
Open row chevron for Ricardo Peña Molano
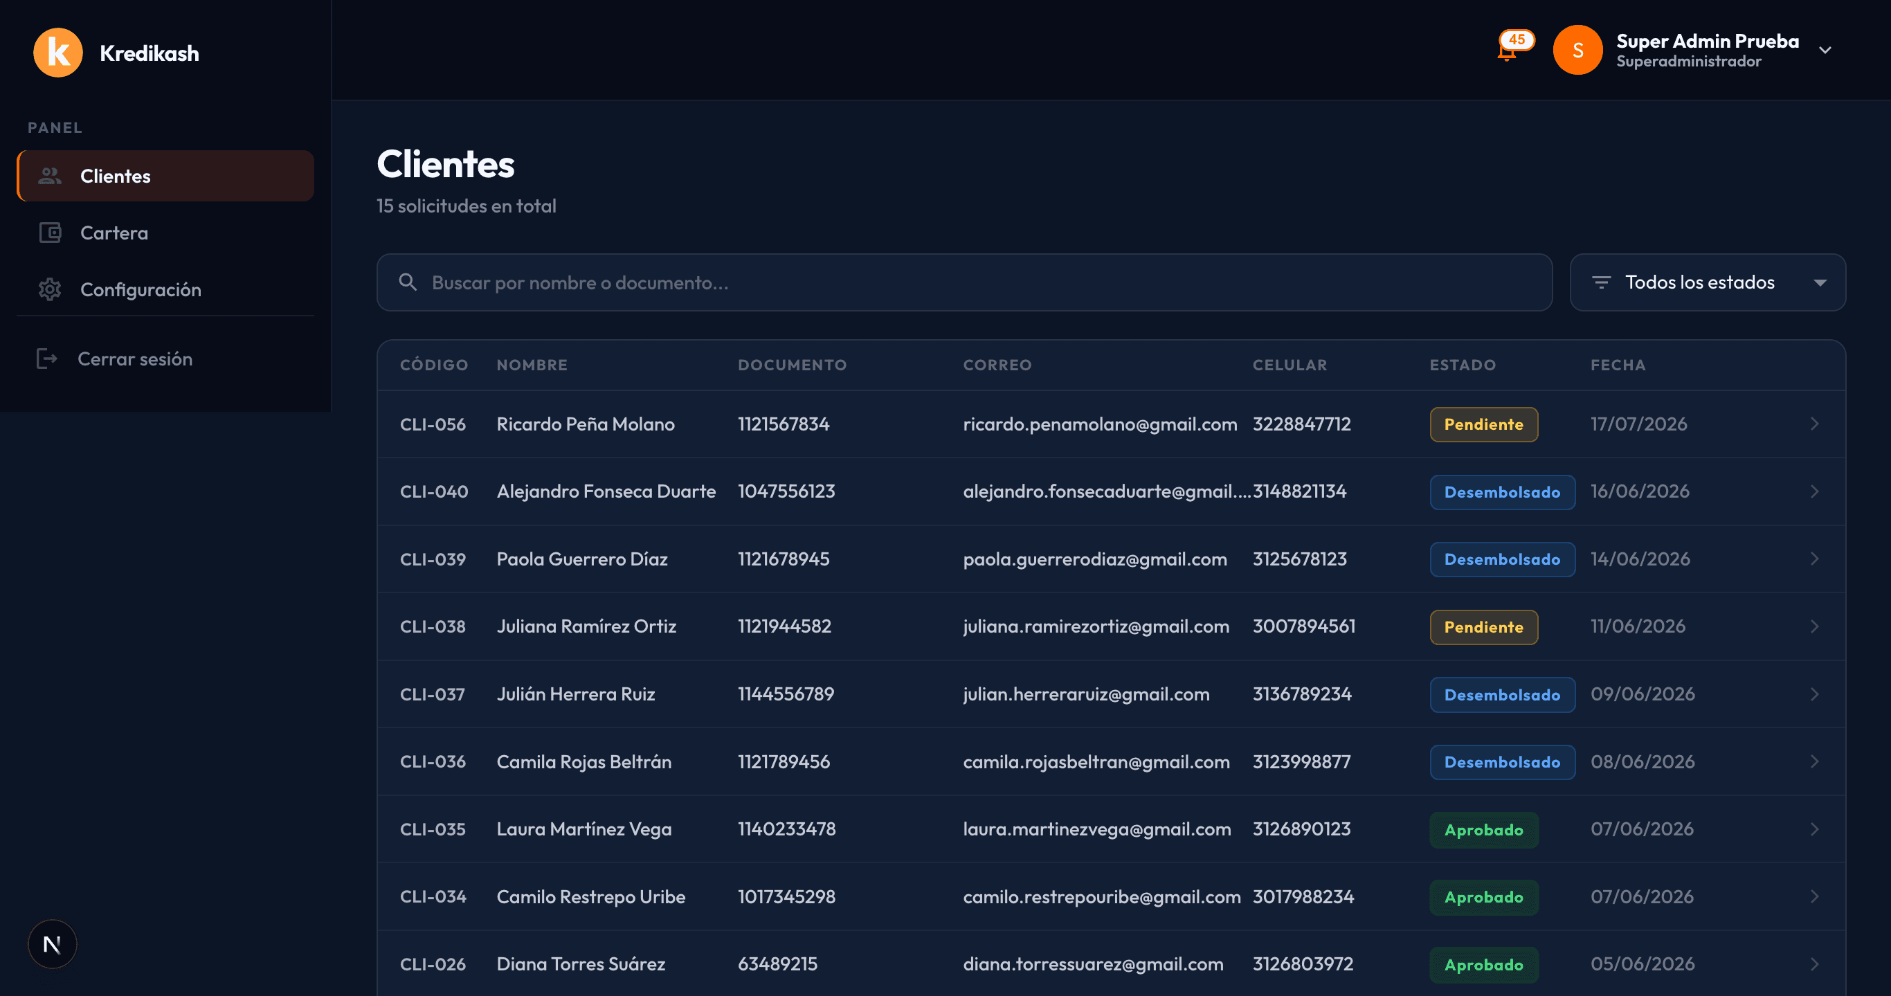point(1814,424)
